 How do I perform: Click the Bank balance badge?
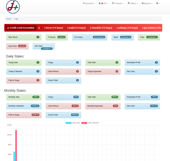[126, 37]
